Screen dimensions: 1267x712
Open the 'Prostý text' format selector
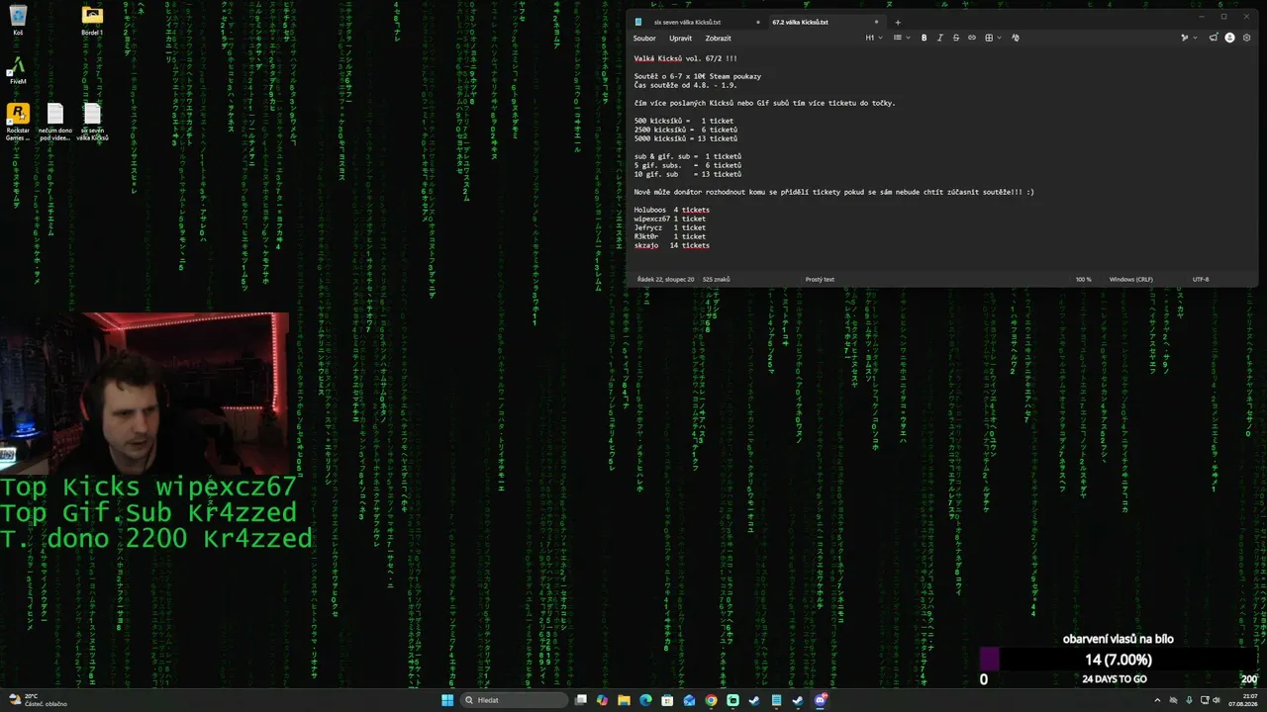(x=820, y=279)
